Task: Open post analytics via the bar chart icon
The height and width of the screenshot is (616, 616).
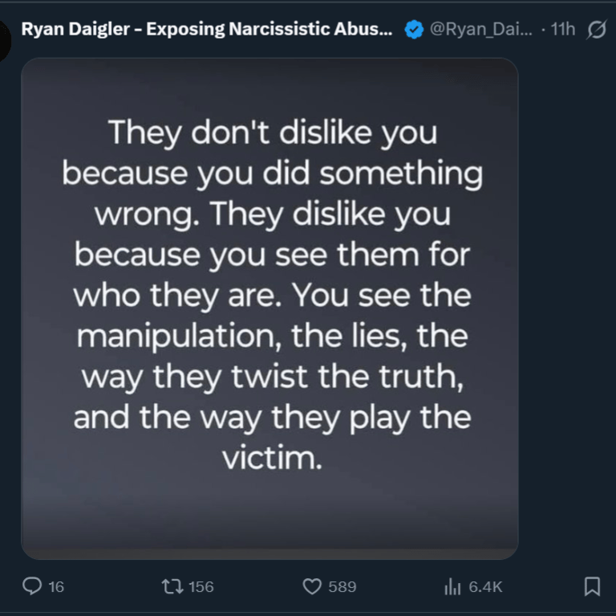Action: 452,587
